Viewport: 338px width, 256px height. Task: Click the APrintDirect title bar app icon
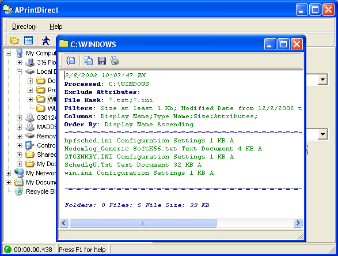[x=8, y=10]
